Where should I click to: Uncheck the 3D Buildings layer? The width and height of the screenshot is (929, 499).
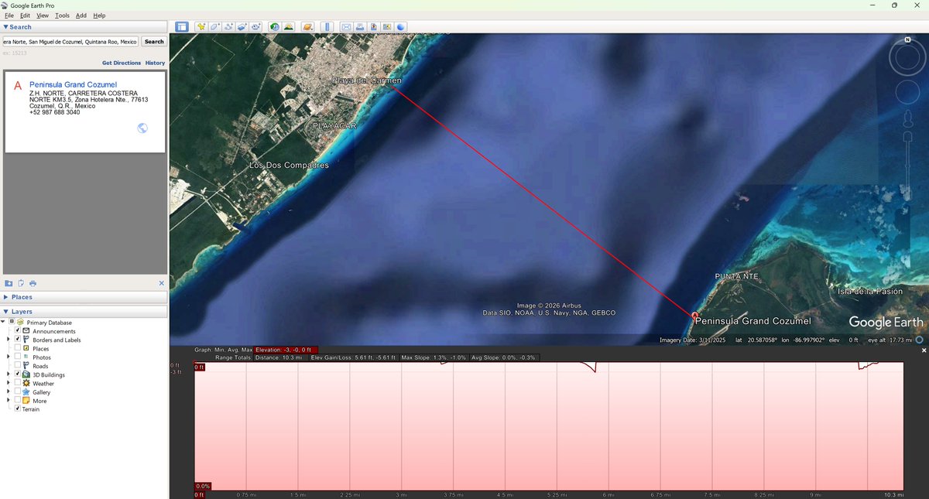(18, 374)
